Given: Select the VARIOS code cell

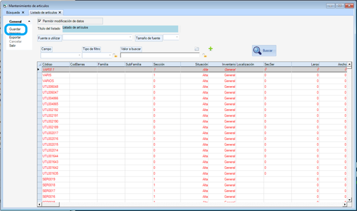Looking at the screenshot, I should pyautogui.click(x=56, y=81).
